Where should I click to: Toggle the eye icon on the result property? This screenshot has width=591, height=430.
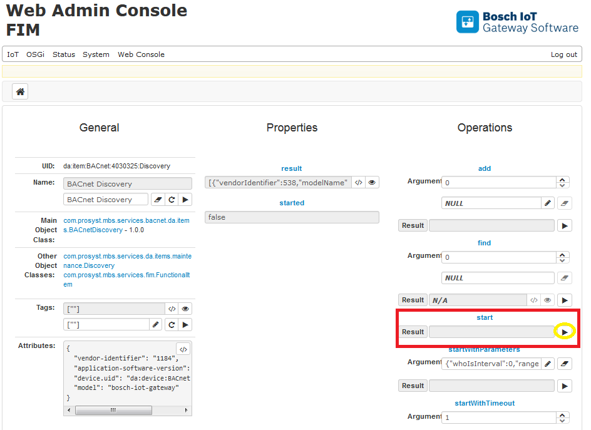pos(372,183)
